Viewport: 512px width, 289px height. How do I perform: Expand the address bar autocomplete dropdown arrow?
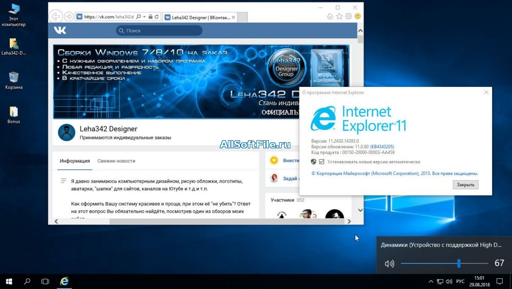tap(144, 16)
